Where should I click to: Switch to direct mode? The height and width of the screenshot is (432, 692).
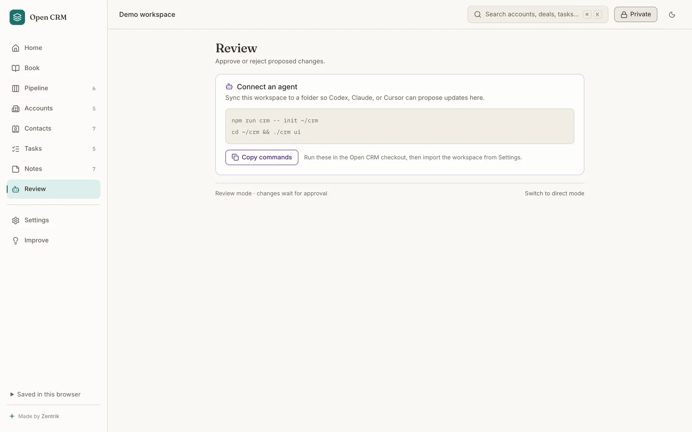(554, 194)
